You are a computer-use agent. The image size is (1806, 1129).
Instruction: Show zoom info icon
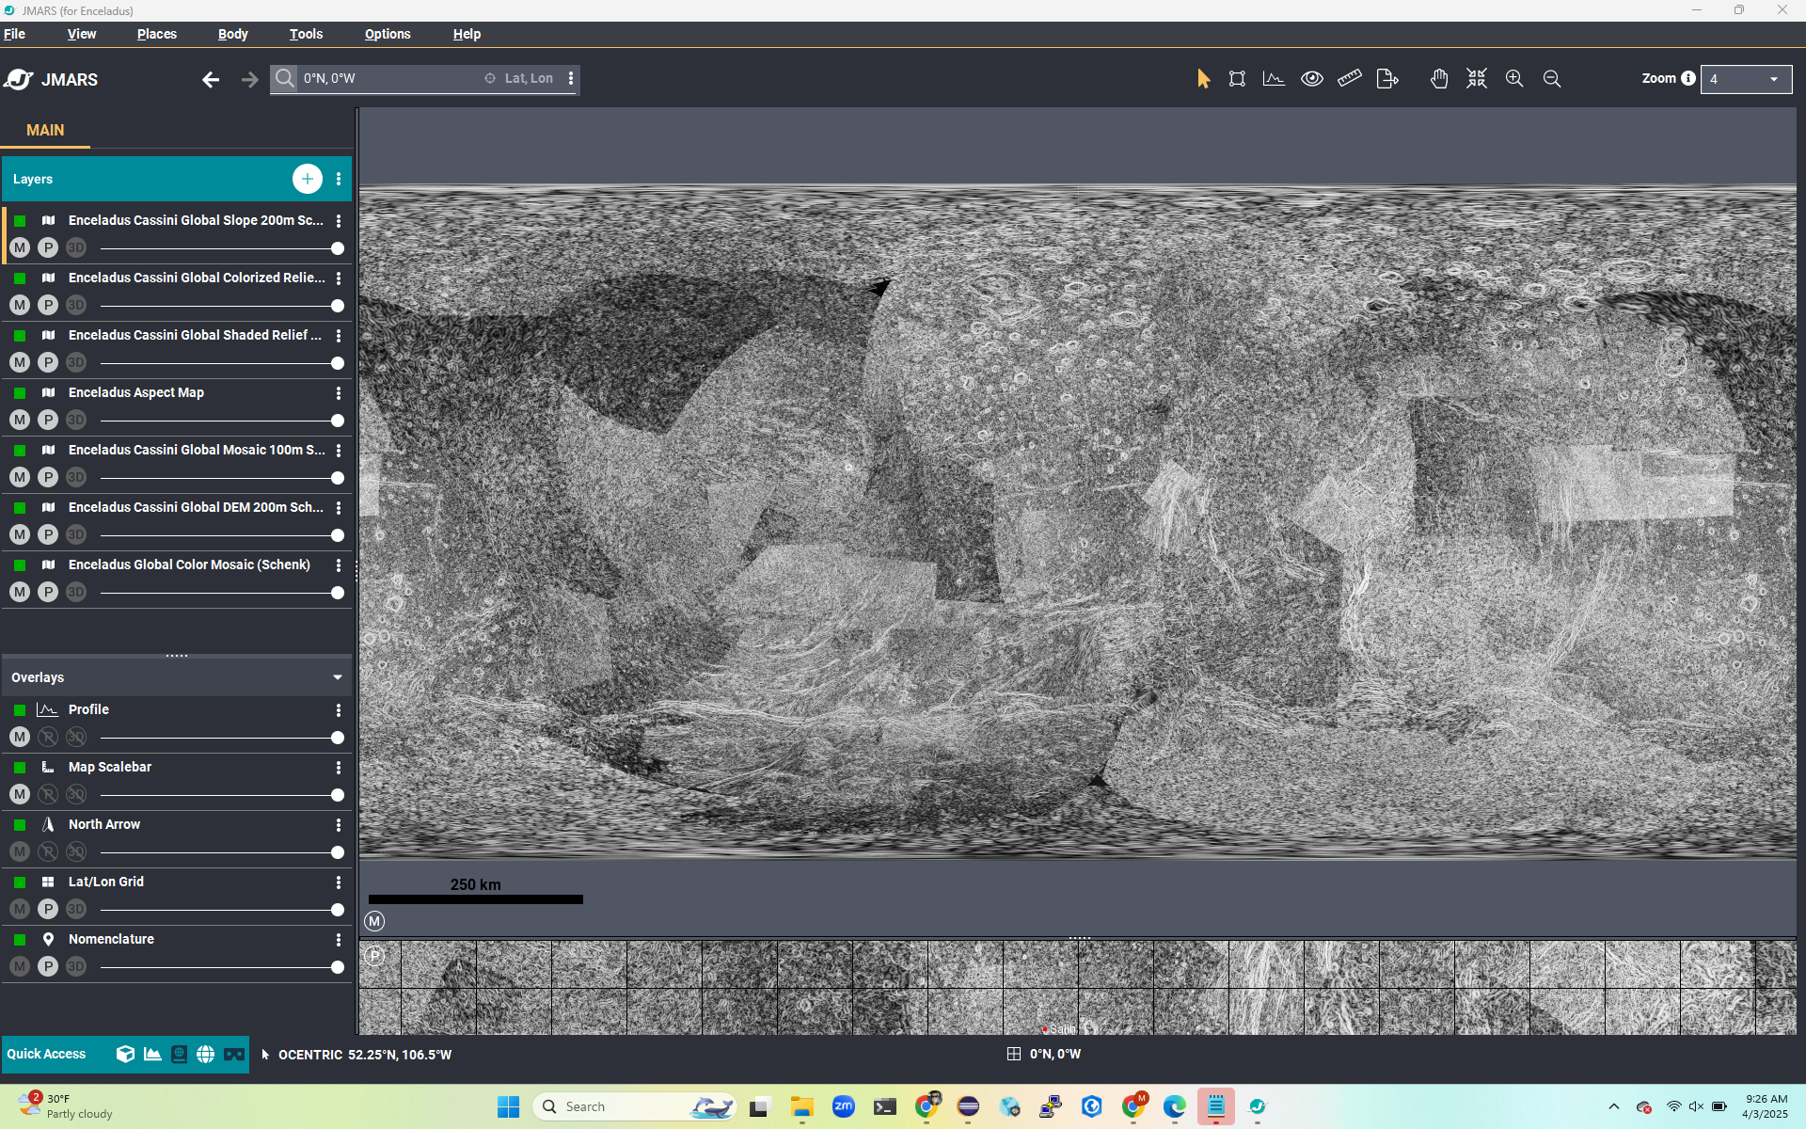click(x=1688, y=78)
